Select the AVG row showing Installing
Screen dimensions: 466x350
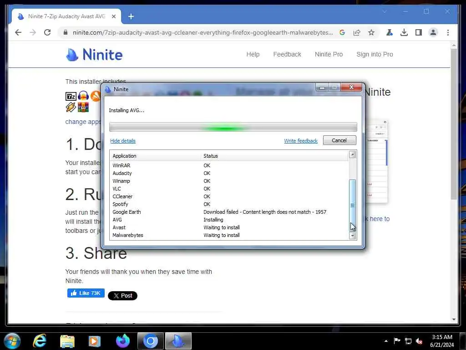tap(229, 220)
